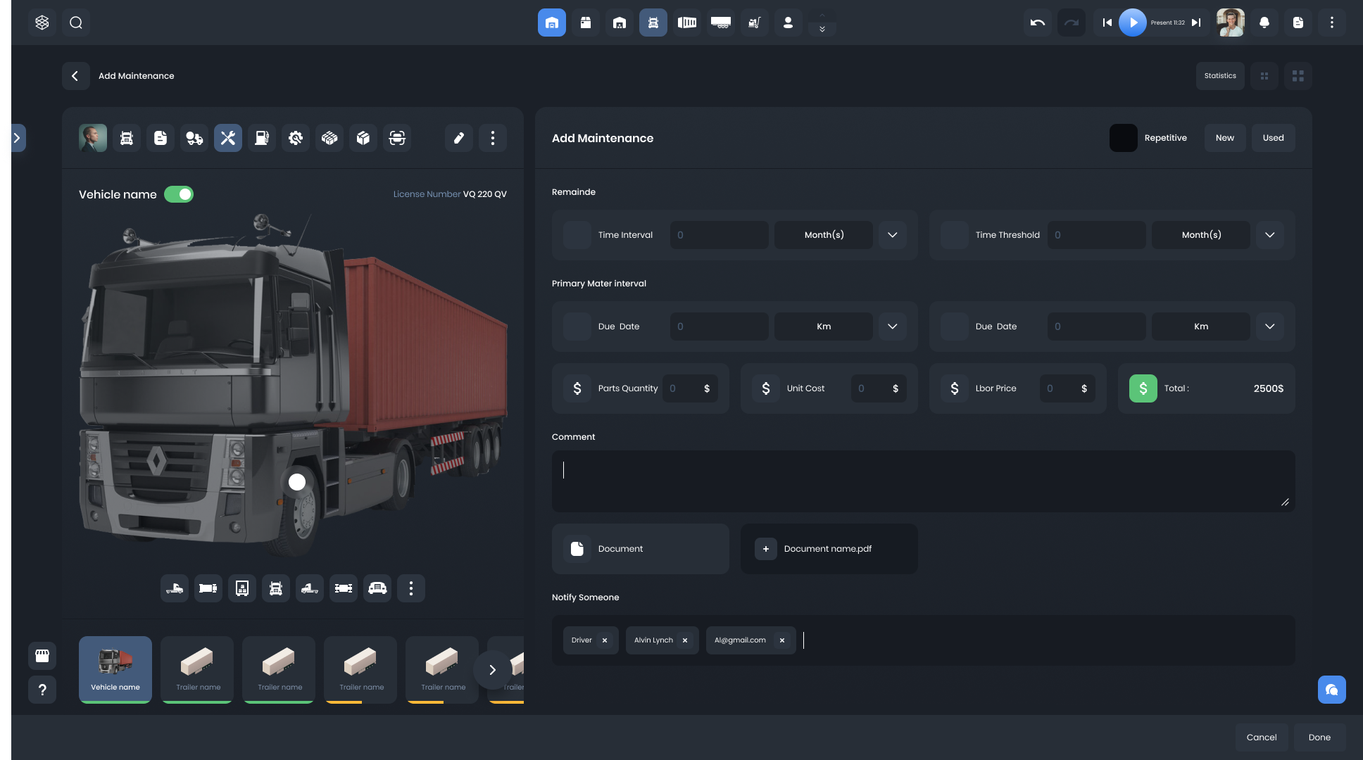Click the Comment text area
This screenshot has height=760, width=1363.
pyautogui.click(x=924, y=481)
